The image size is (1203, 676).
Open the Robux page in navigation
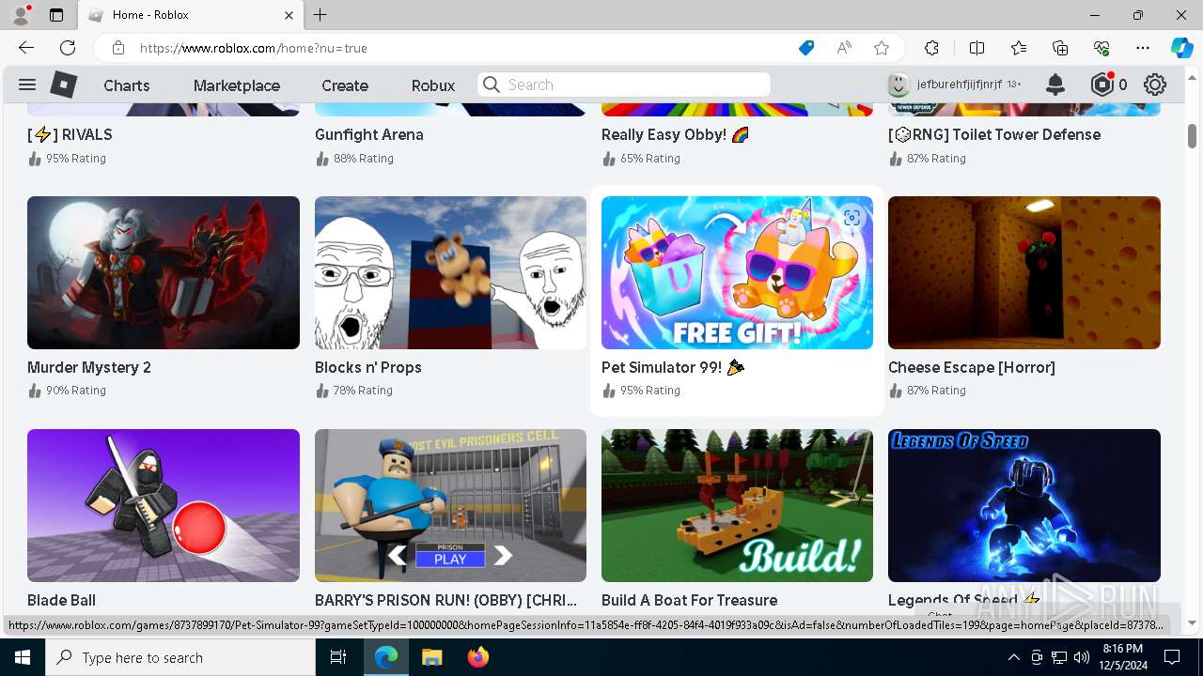pyautogui.click(x=433, y=85)
